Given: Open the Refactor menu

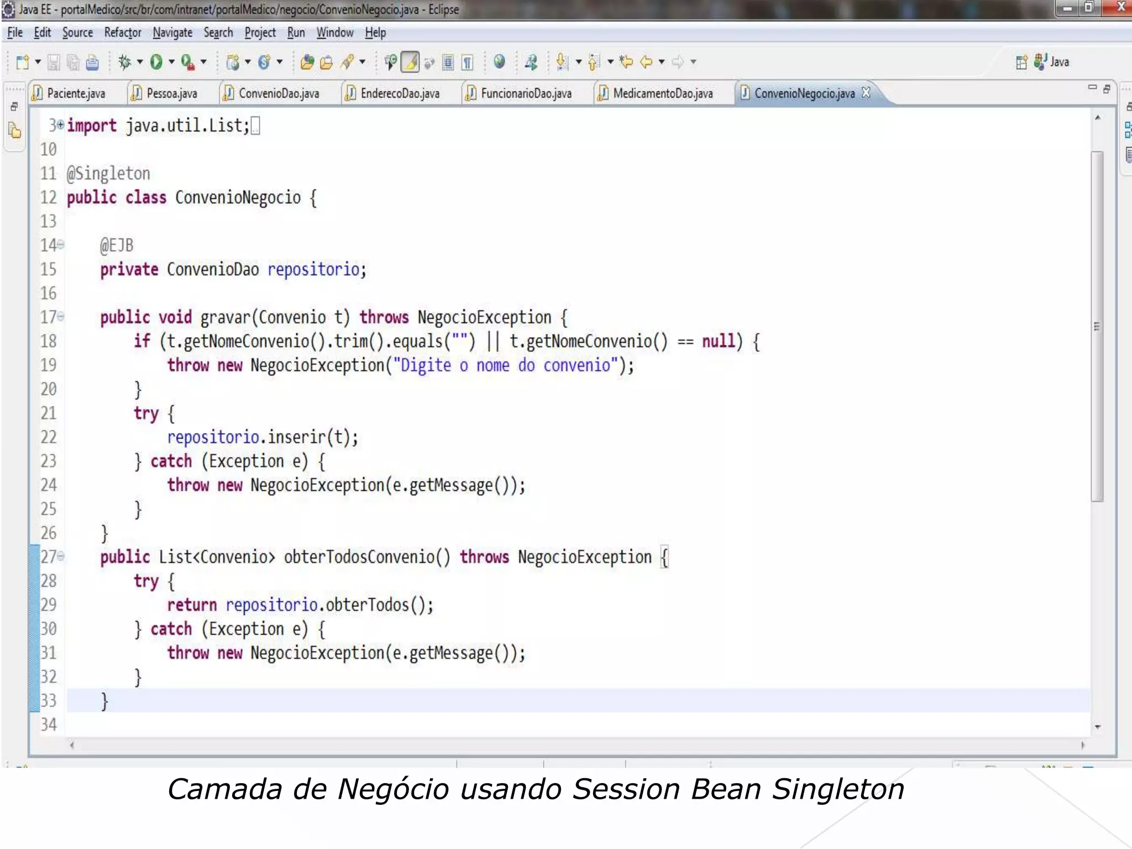Looking at the screenshot, I should click(x=123, y=33).
